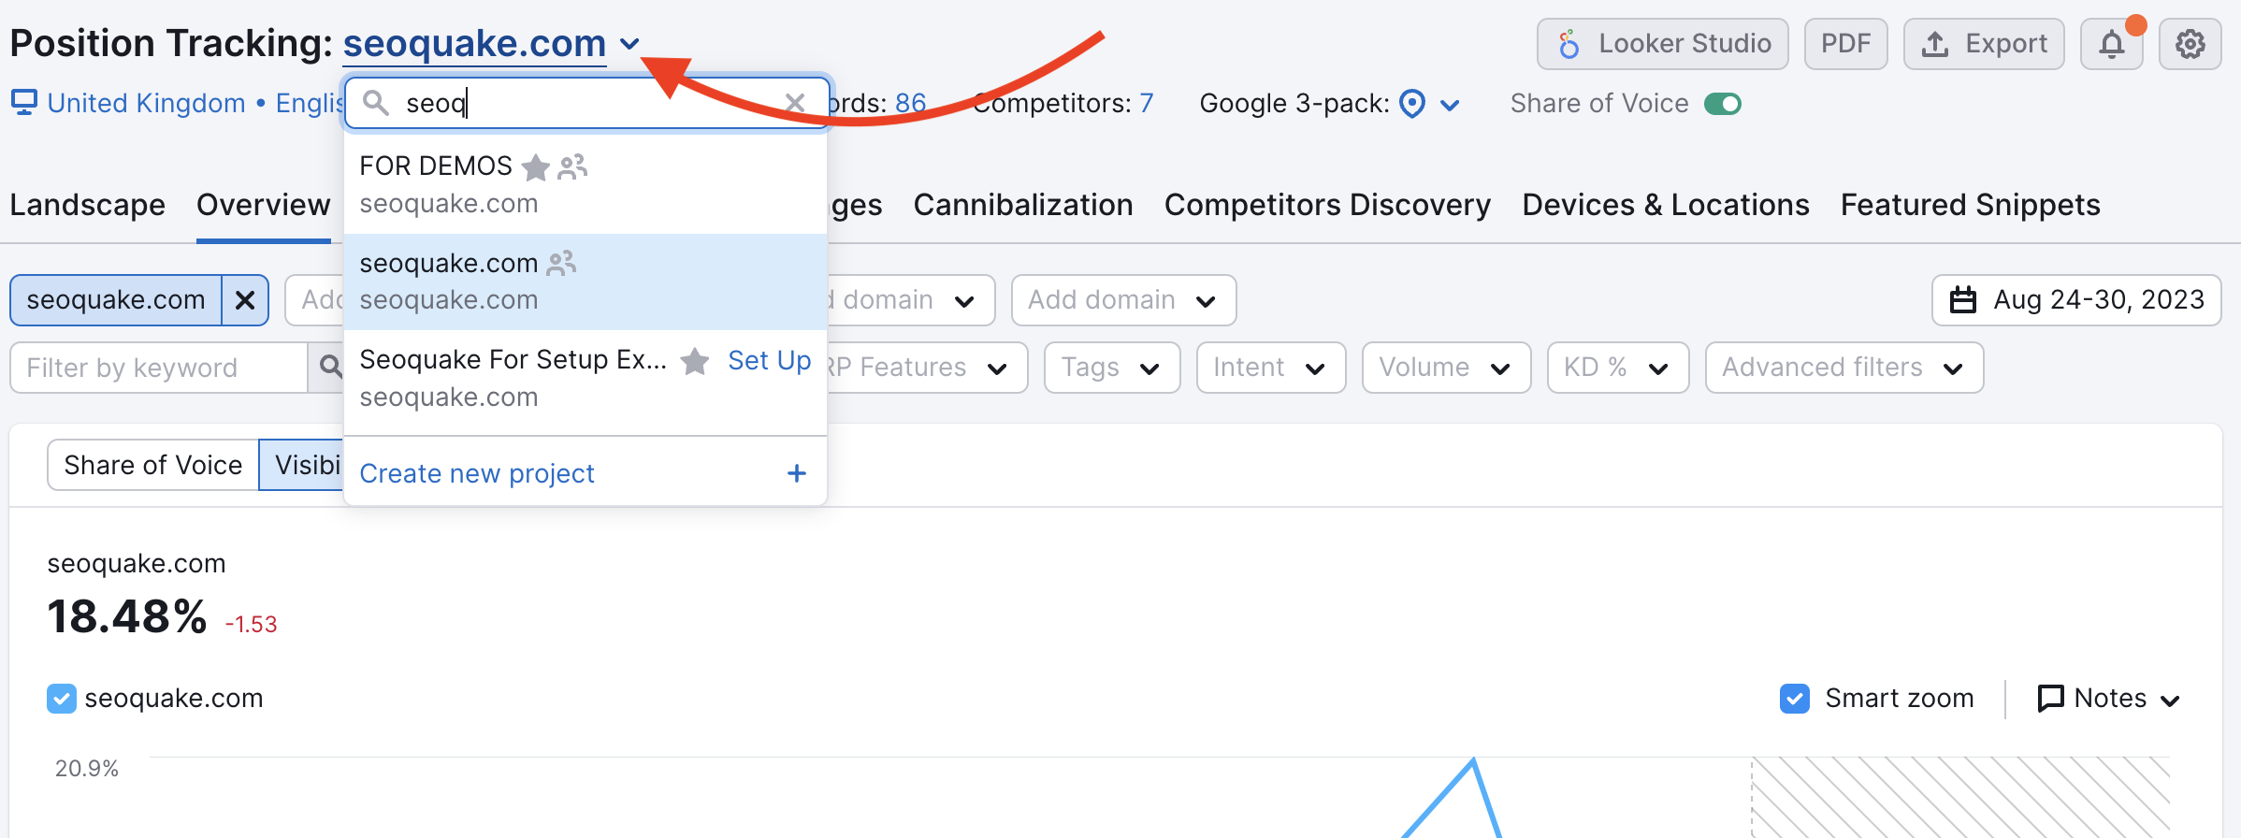Open the settings gear icon
The width and height of the screenshot is (2241, 838).
coord(2190,44)
